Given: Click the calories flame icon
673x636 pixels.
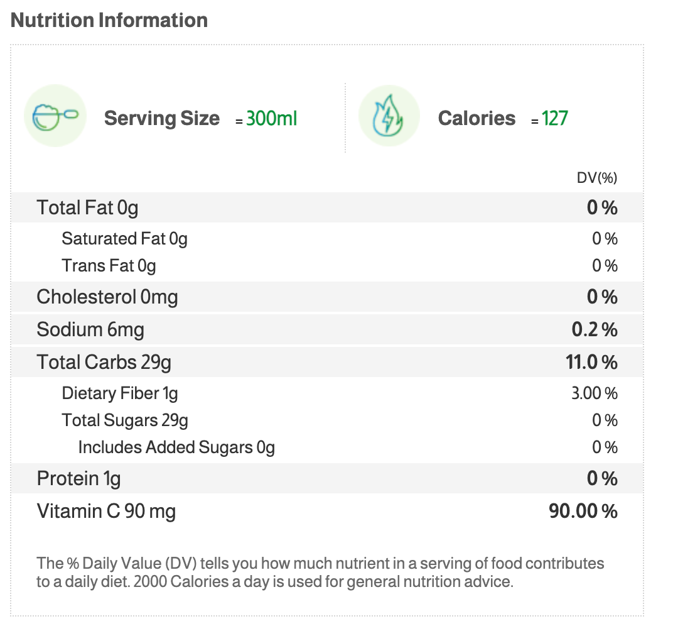Looking at the screenshot, I should click(389, 116).
